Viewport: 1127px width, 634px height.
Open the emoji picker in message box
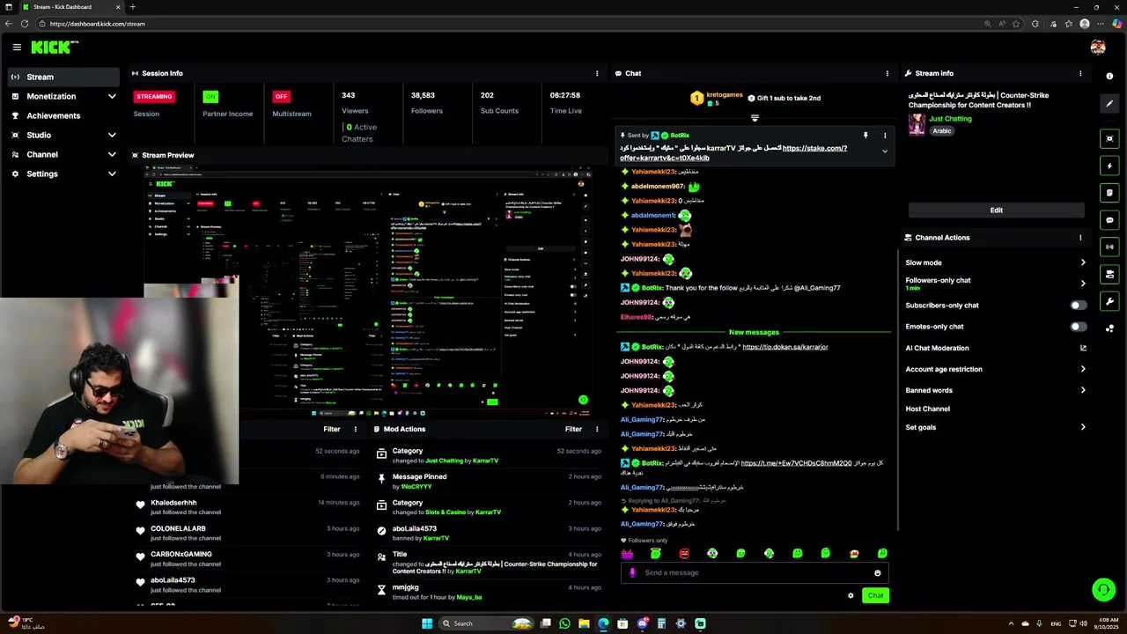pos(877,573)
